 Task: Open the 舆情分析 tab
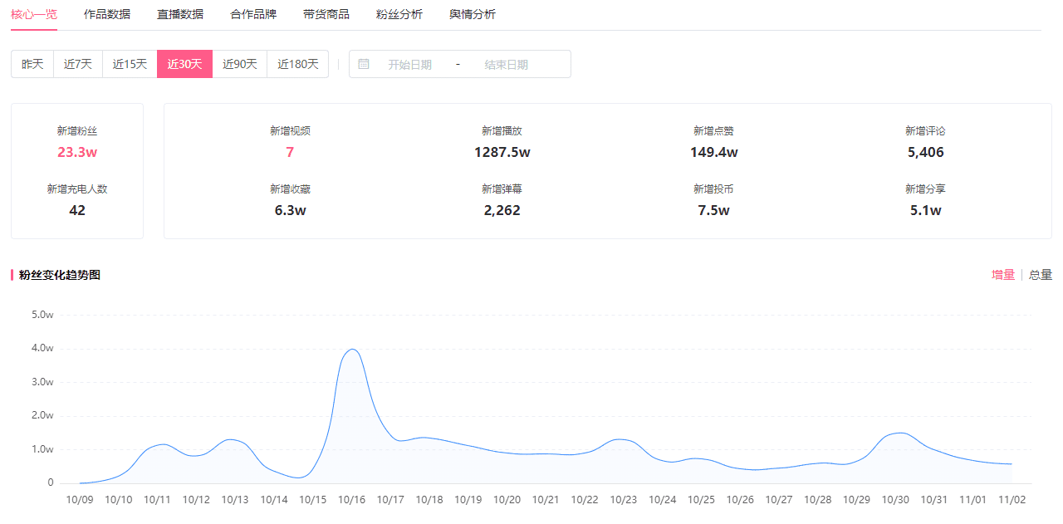[x=473, y=14]
